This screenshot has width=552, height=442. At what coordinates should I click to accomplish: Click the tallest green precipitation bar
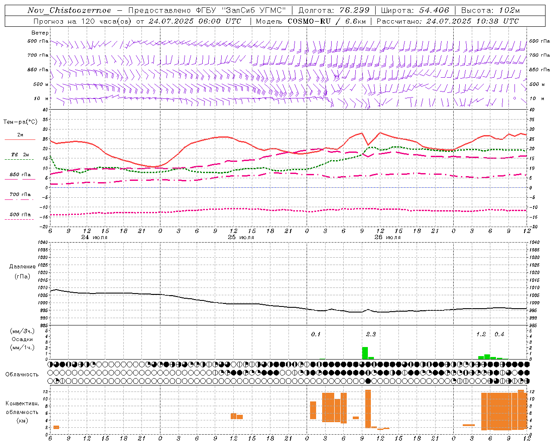(x=365, y=353)
